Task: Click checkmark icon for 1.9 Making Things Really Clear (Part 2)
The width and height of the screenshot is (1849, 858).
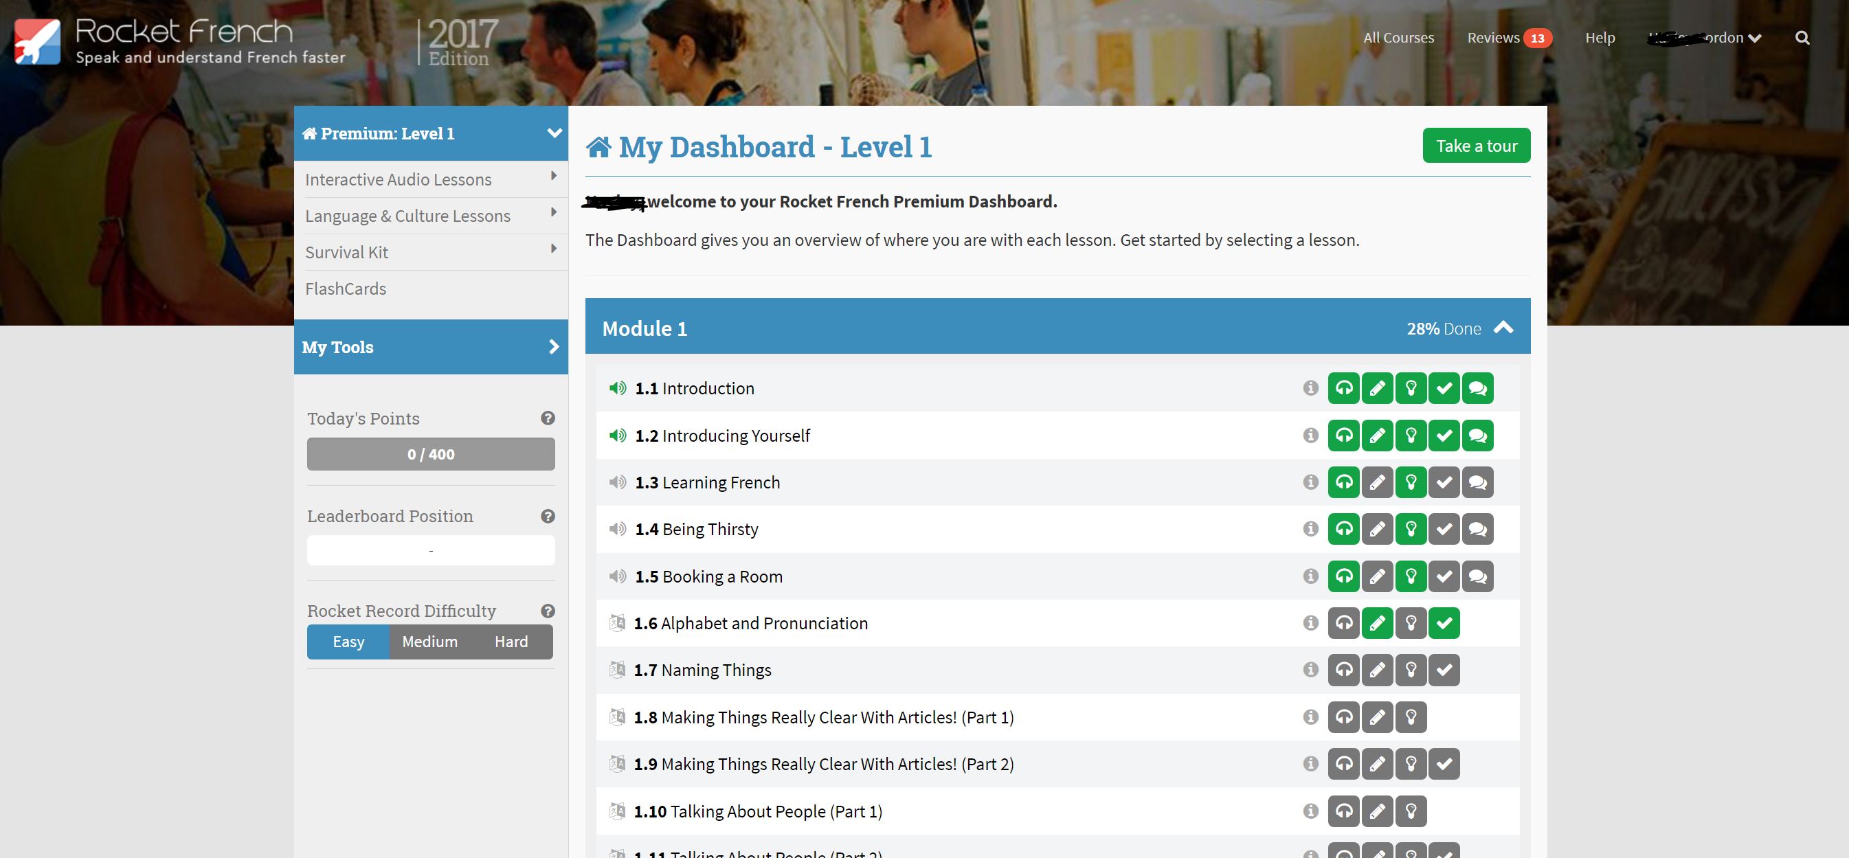Action: [1444, 764]
